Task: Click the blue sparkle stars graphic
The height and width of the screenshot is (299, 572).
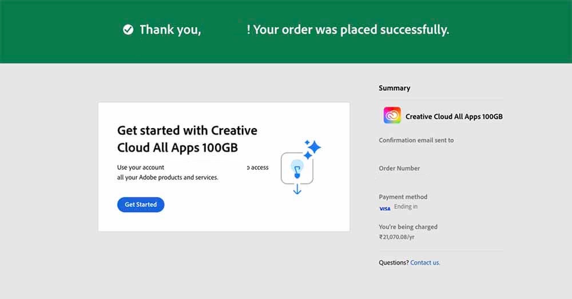Action: click(312, 149)
